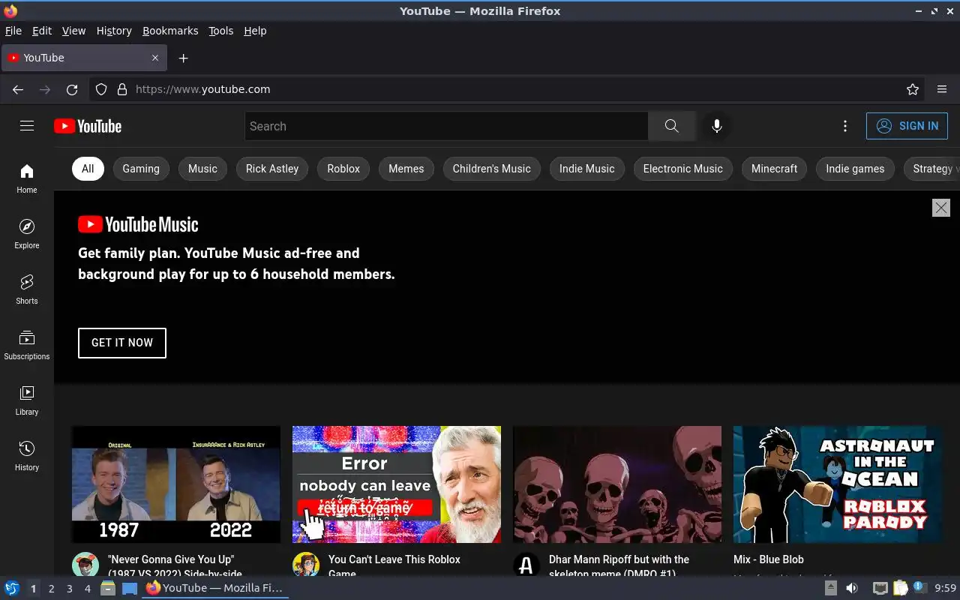Start voice search with the microphone icon
This screenshot has width=960, height=600.
coord(717,126)
